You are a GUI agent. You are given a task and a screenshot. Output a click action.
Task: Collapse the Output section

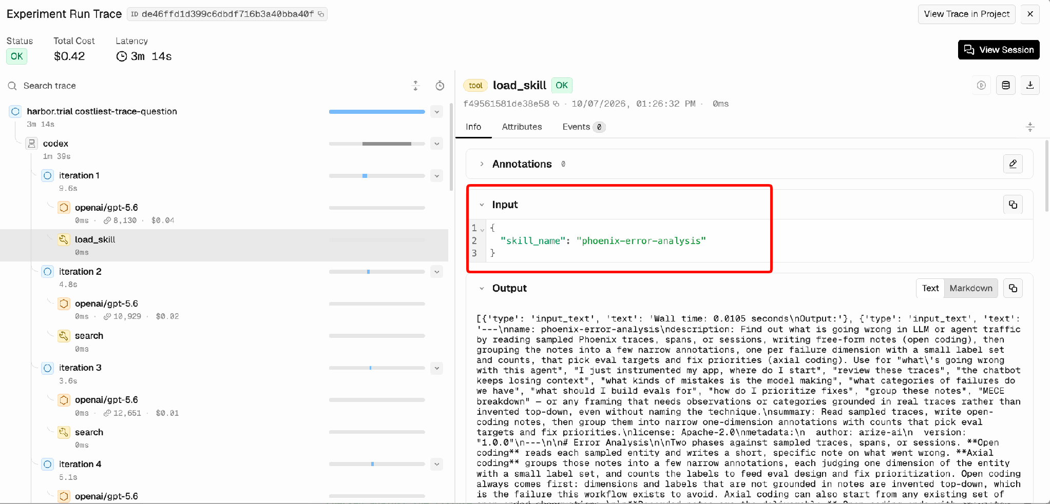coord(482,288)
